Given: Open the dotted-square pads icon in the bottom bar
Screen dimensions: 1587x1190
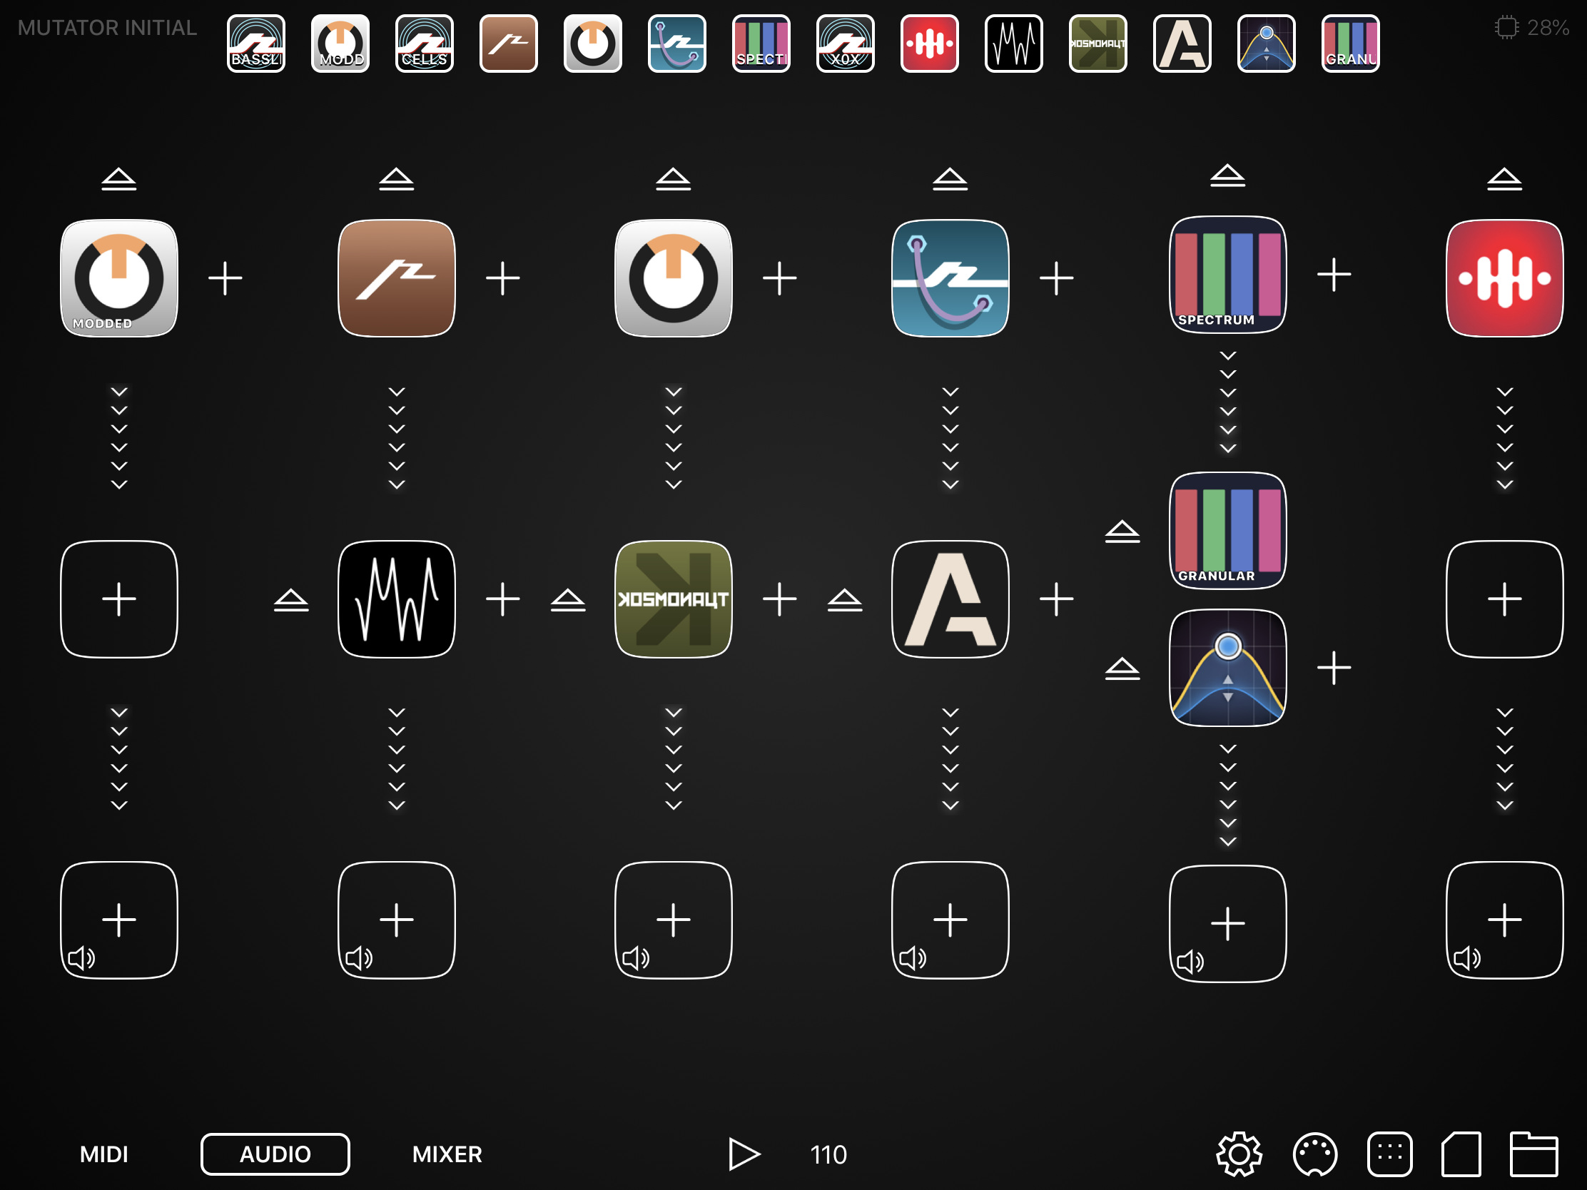Looking at the screenshot, I should pyautogui.click(x=1390, y=1154).
